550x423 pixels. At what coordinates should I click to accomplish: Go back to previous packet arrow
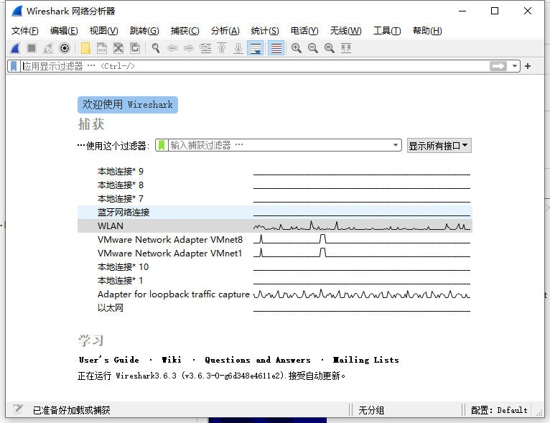(x=172, y=48)
